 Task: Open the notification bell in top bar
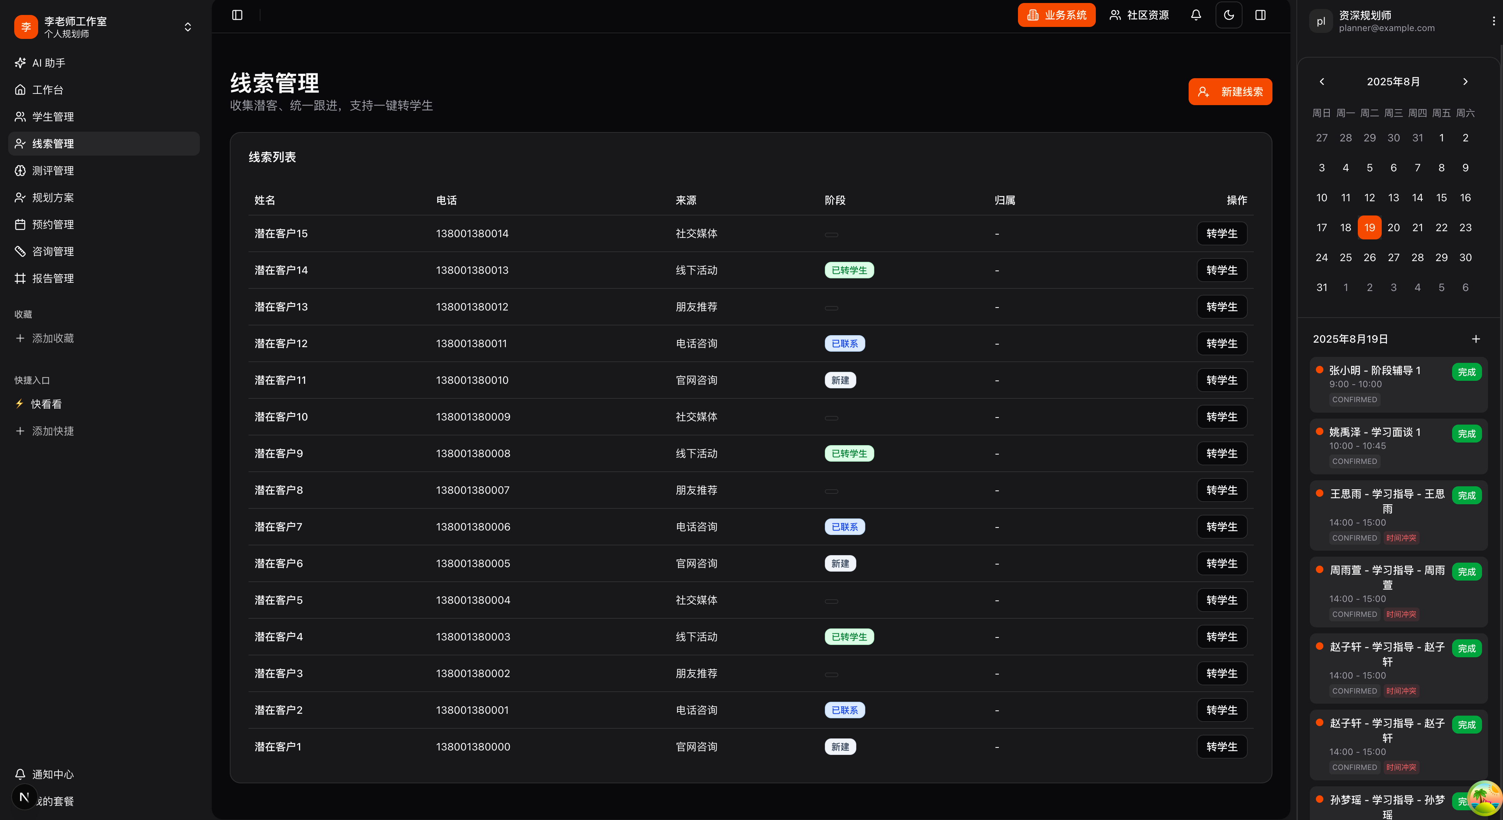pyautogui.click(x=1195, y=15)
